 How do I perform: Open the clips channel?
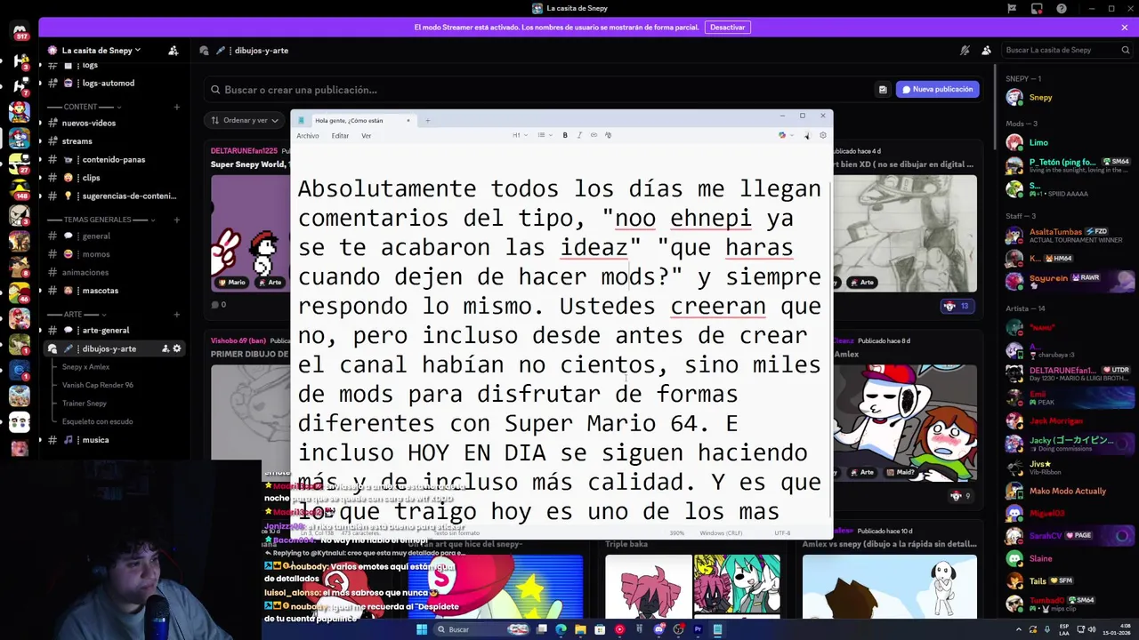coord(114,178)
